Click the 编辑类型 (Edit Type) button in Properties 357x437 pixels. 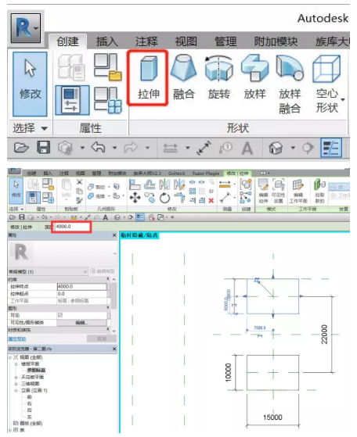tap(103, 271)
